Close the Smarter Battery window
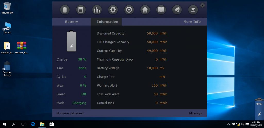This screenshot has height=128, width=264. coord(203,6)
